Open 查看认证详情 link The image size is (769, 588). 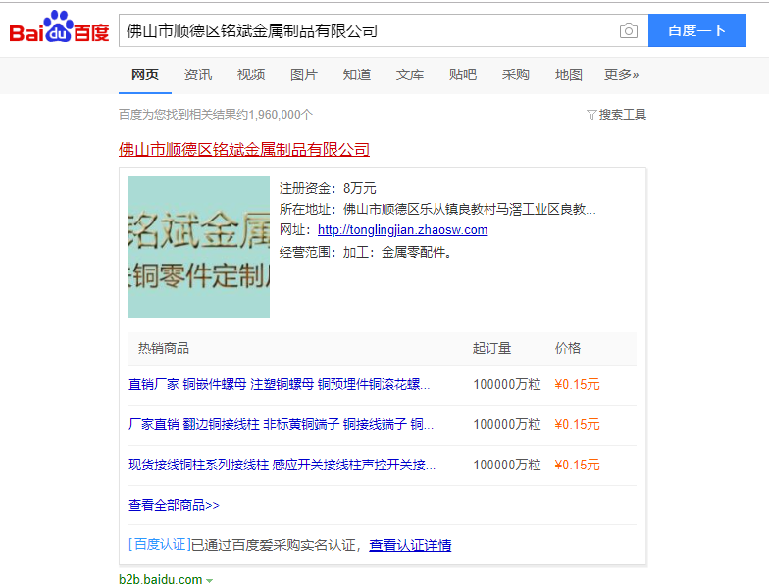(x=410, y=545)
